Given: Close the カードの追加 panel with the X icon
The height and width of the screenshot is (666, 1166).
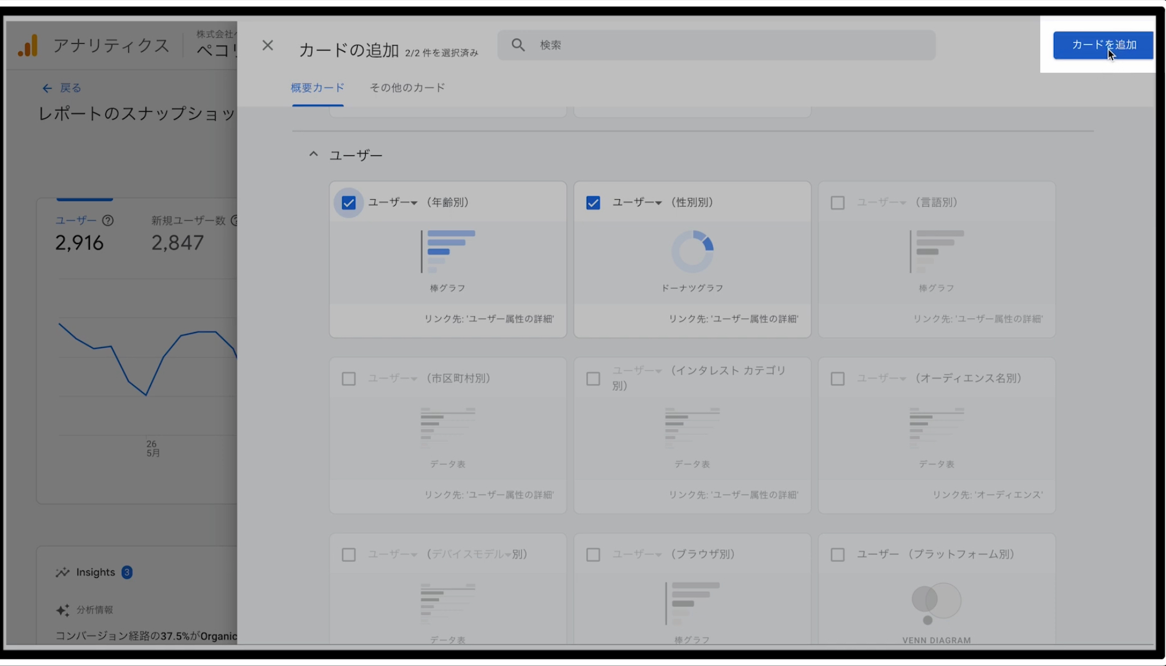Looking at the screenshot, I should (x=268, y=45).
